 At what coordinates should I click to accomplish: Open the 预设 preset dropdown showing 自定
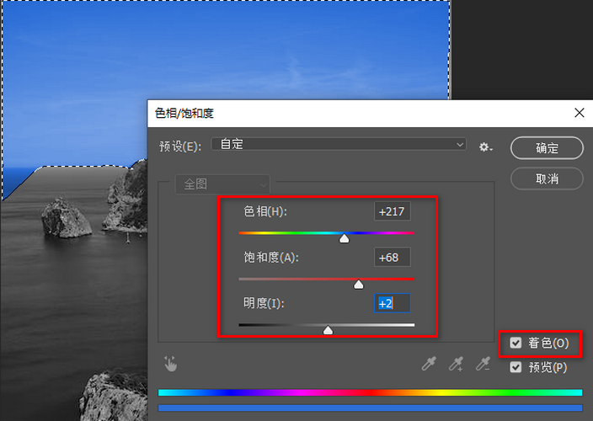(x=339, y=145)
